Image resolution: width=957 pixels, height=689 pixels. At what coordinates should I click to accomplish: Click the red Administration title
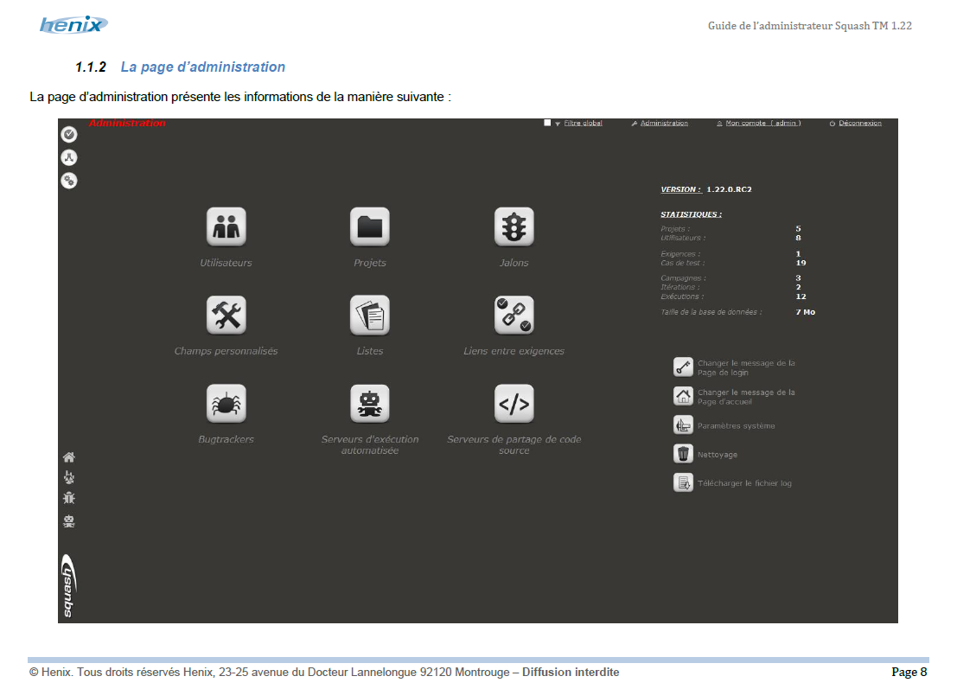(x=127, y=124)
